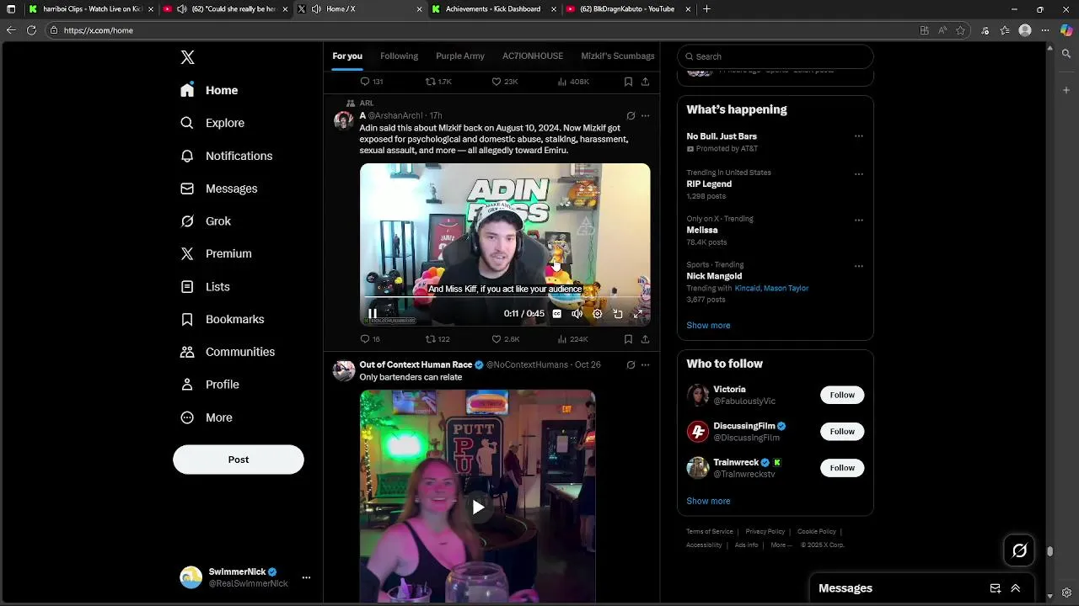Open Kincaid trending link
1079x606 pixels.
[747, 288]
